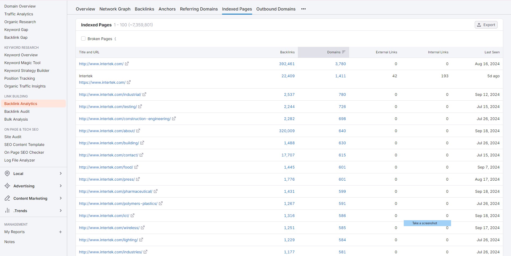Click the Domains column sort icon
The height and width of the screenshot is (256, 511).
click(x=344, y=52)
